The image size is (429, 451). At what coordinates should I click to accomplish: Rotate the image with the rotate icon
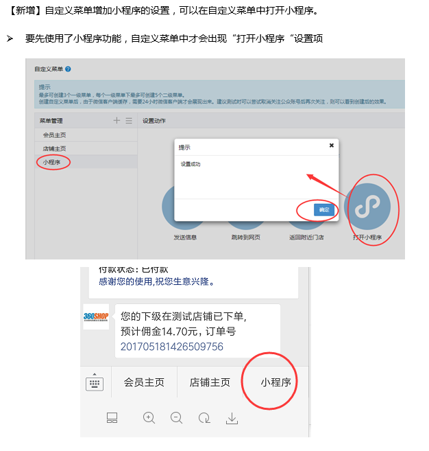point(204,418)
